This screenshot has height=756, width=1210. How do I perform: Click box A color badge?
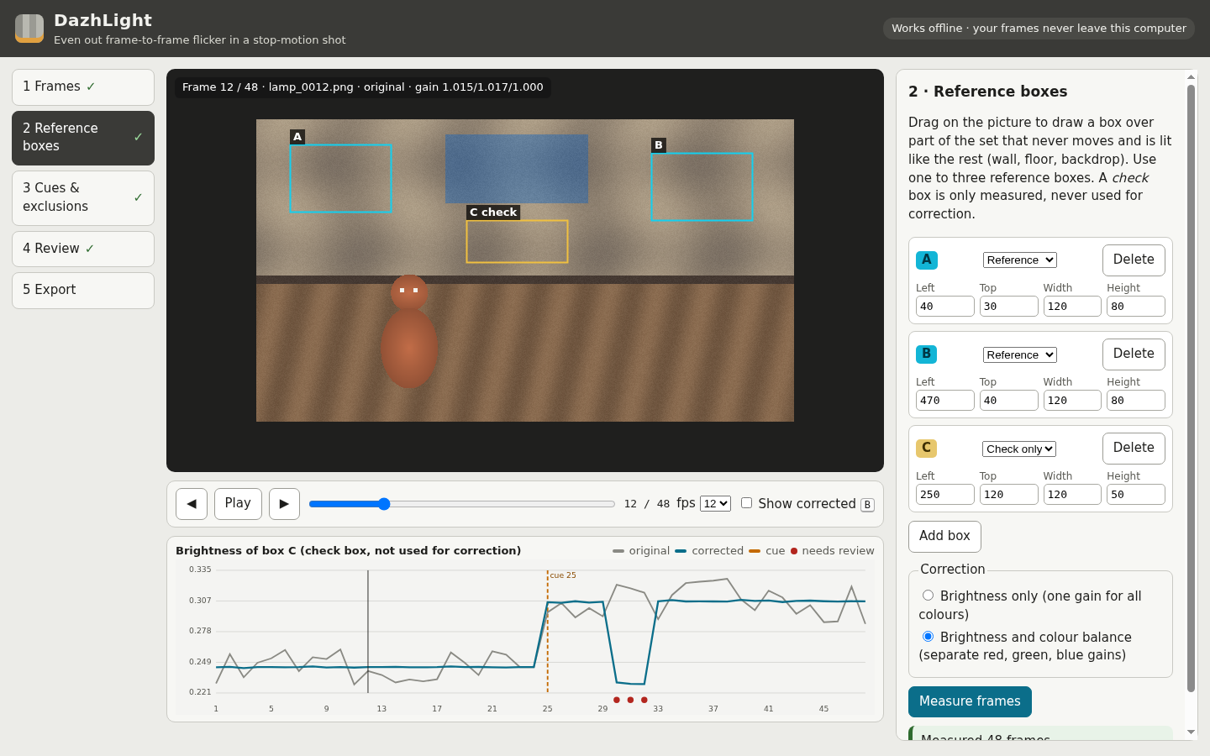coord(927,260)
